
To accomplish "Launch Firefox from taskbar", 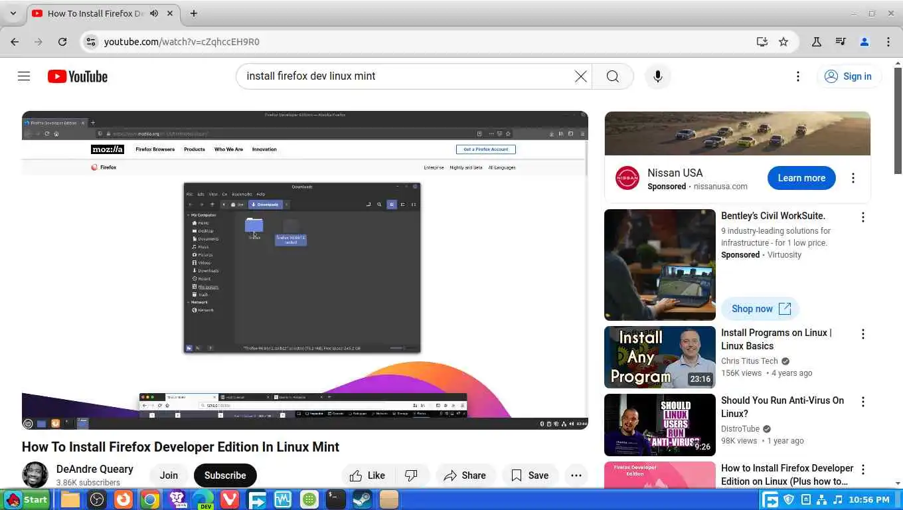I will (123, 499).
